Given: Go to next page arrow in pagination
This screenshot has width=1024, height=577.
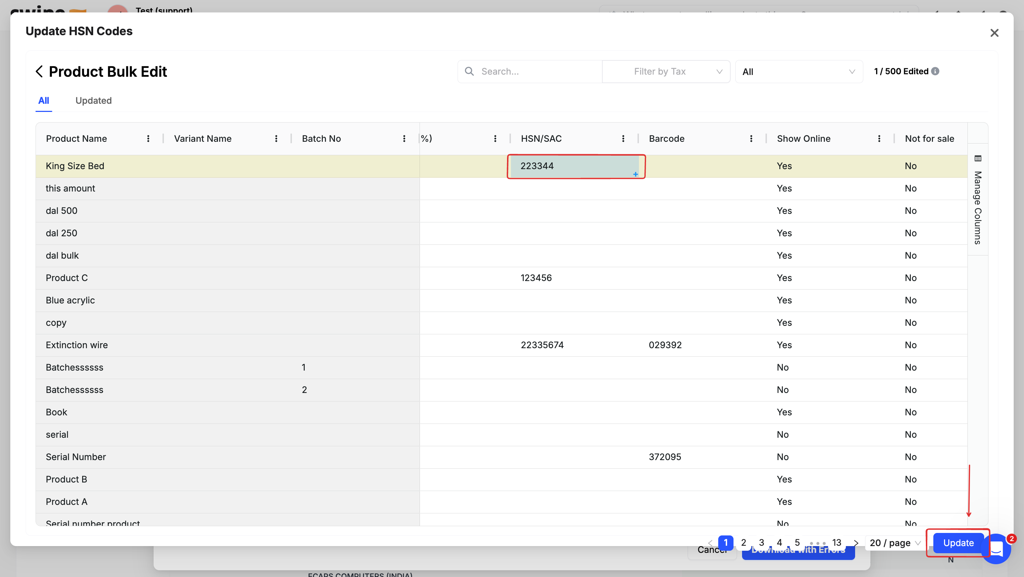Looking at the screenshot, I should tap(856, 543).
